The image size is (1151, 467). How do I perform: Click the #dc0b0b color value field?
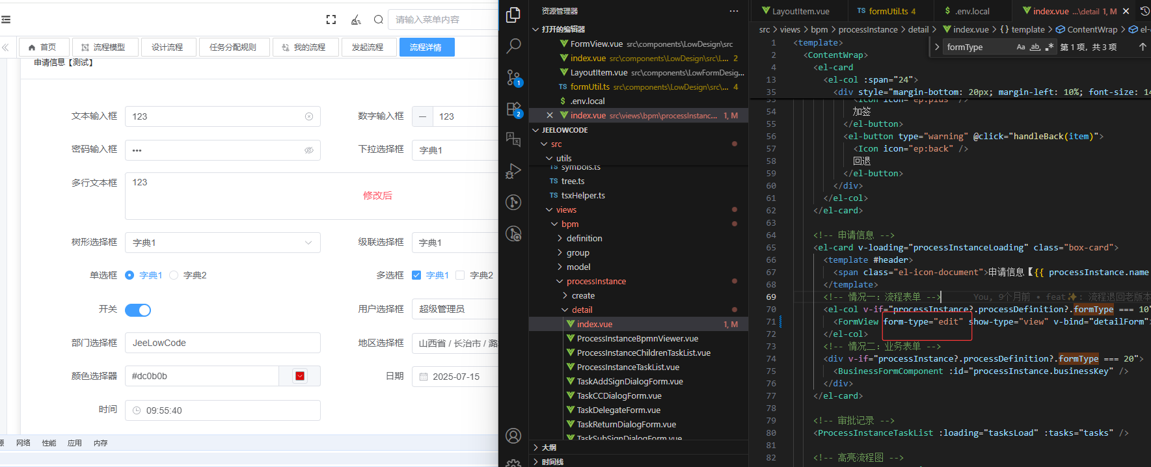click(x=202, y=376)
